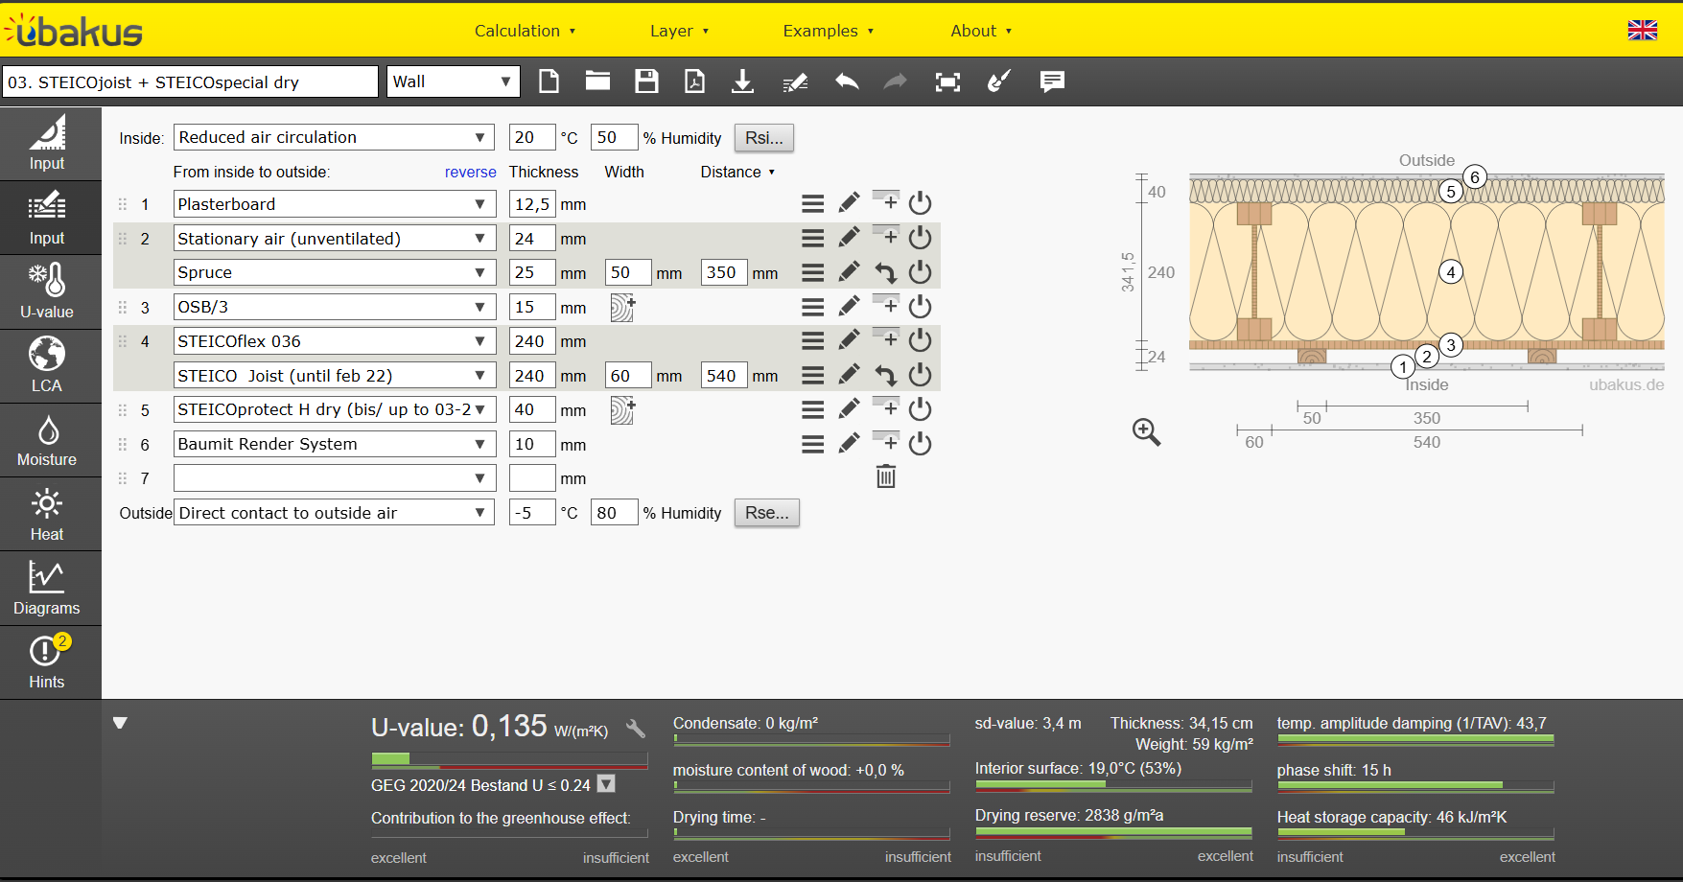Open the comment speech bubble icon

pyautogui.click(x=1052, y=81)
